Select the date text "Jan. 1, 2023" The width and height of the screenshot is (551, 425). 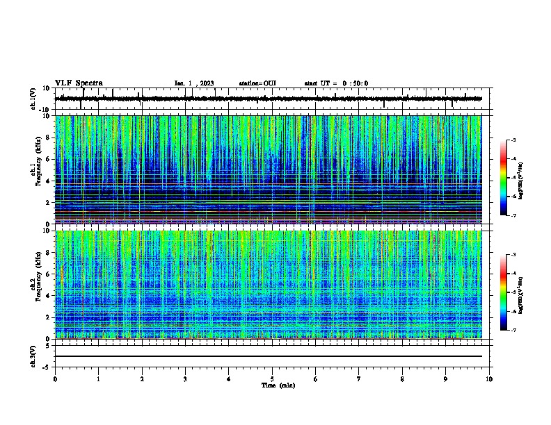click(x=194, y=83)
